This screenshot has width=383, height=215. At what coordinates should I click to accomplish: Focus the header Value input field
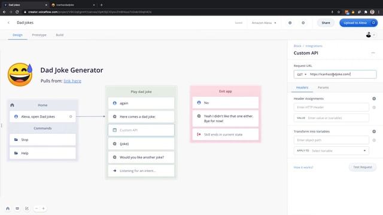(x=331, y=118)
